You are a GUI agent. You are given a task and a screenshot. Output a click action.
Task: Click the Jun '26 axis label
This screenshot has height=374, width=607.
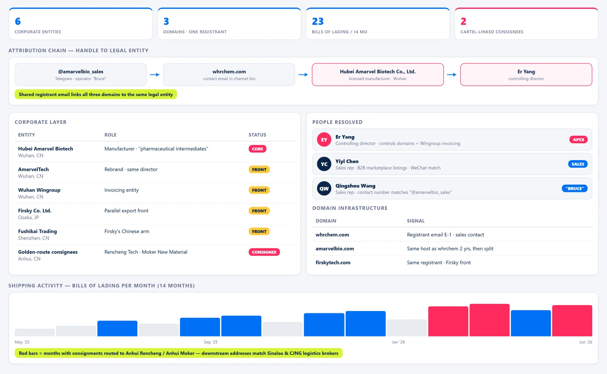tap(585, 342)
